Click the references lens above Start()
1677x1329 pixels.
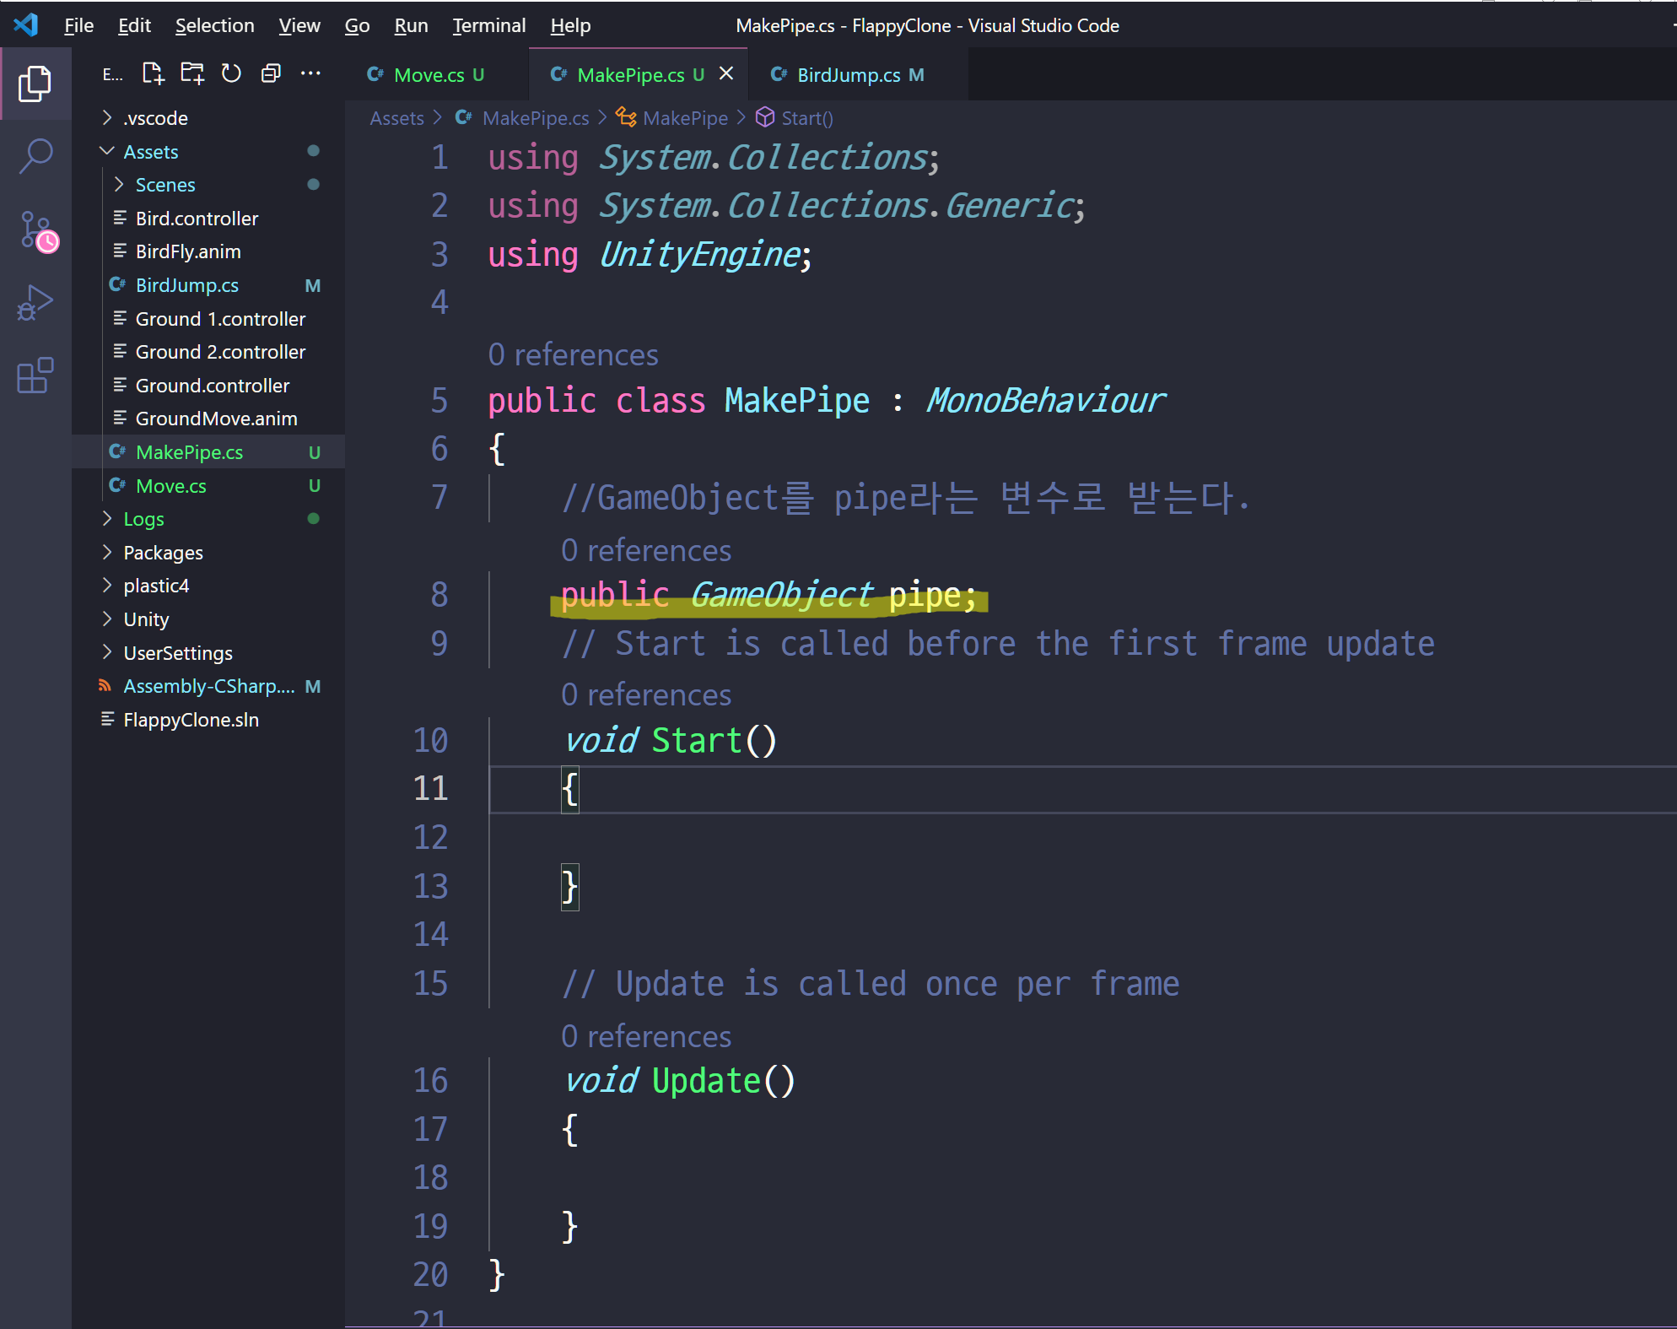pyautogui.click(x=646, y=695)
